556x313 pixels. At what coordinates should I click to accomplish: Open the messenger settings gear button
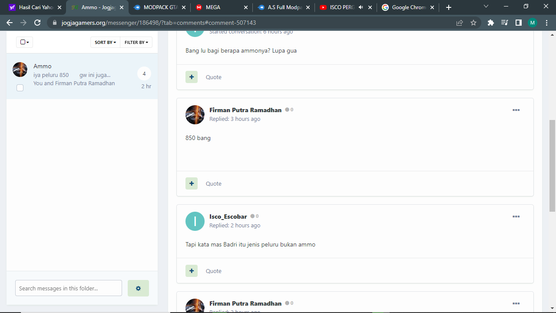point(138,288)
